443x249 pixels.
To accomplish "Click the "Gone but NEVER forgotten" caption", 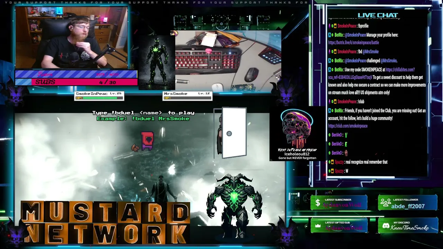I will (x=297, y=158).
